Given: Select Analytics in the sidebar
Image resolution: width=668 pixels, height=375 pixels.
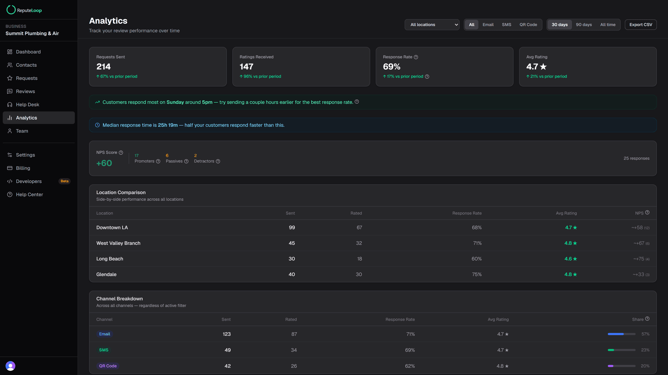Looking at the screenshot, I should coord(39,118).
